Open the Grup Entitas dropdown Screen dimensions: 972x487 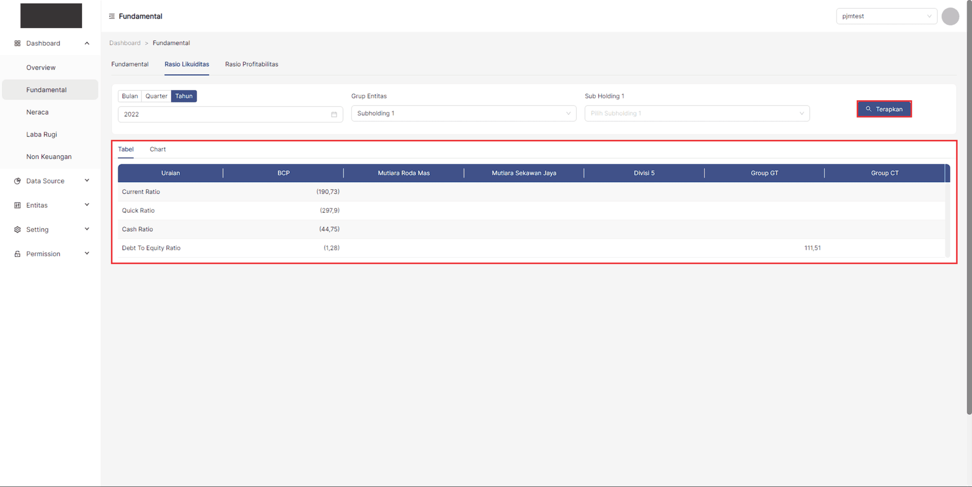coord(463,113)
